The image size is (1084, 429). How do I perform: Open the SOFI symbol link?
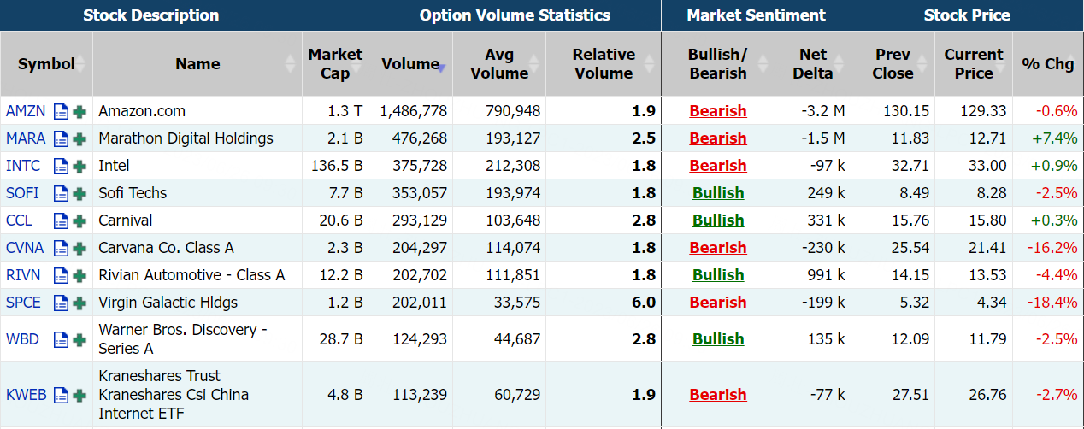pos(22,193)
